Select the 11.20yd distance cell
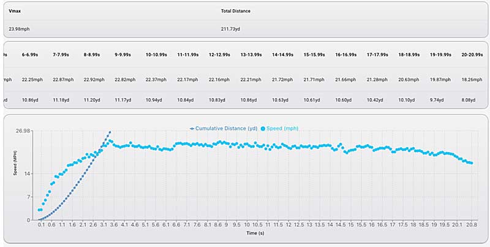Screen dimensions: 490x247 [92, 100]
